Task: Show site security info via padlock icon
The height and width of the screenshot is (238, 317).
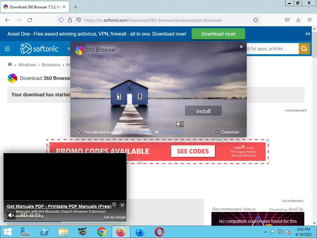Action: coord(70,20)
